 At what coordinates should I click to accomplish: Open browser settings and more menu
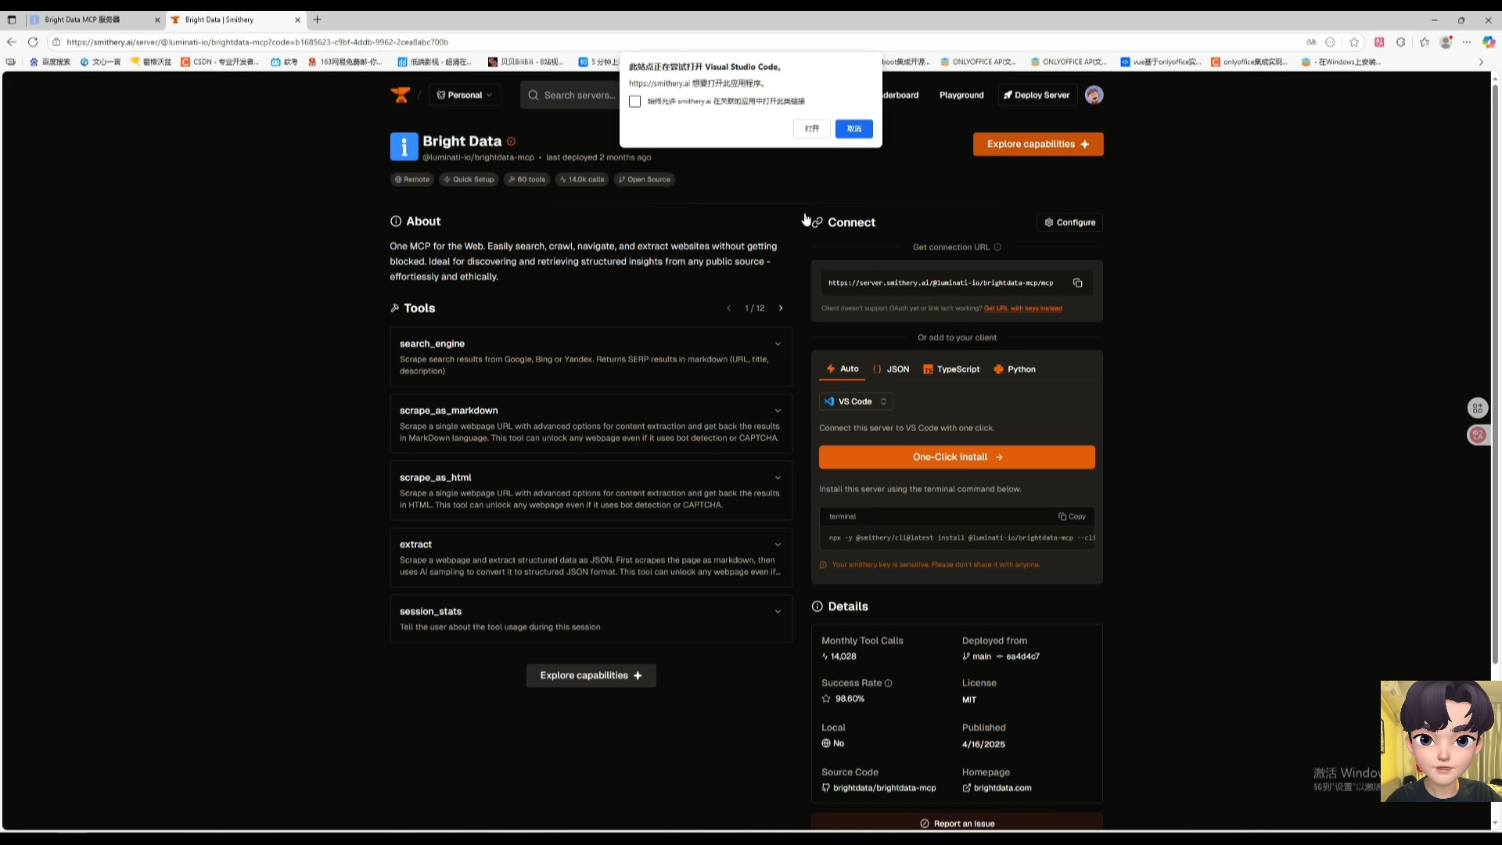coord(1467,42)
